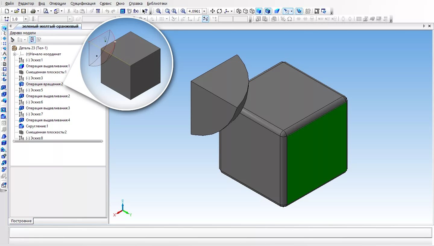
Task: Expand the standard toolbar overflow chevron
Action: (x=151, y=13)
